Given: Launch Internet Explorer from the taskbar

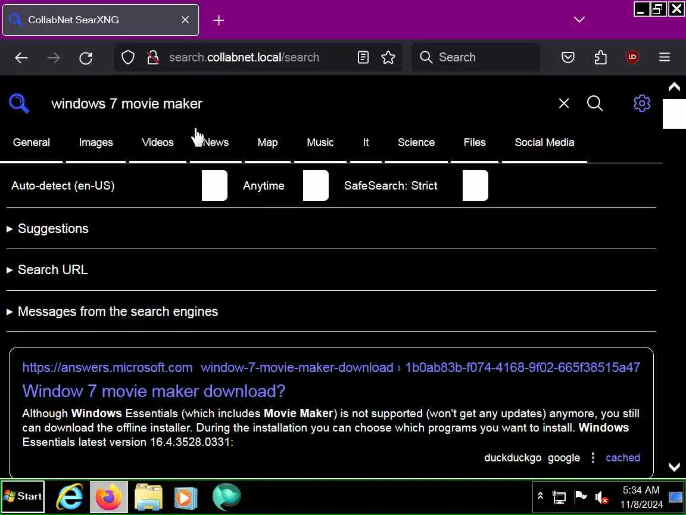Looking at the screenshot, I should [70, 497].
